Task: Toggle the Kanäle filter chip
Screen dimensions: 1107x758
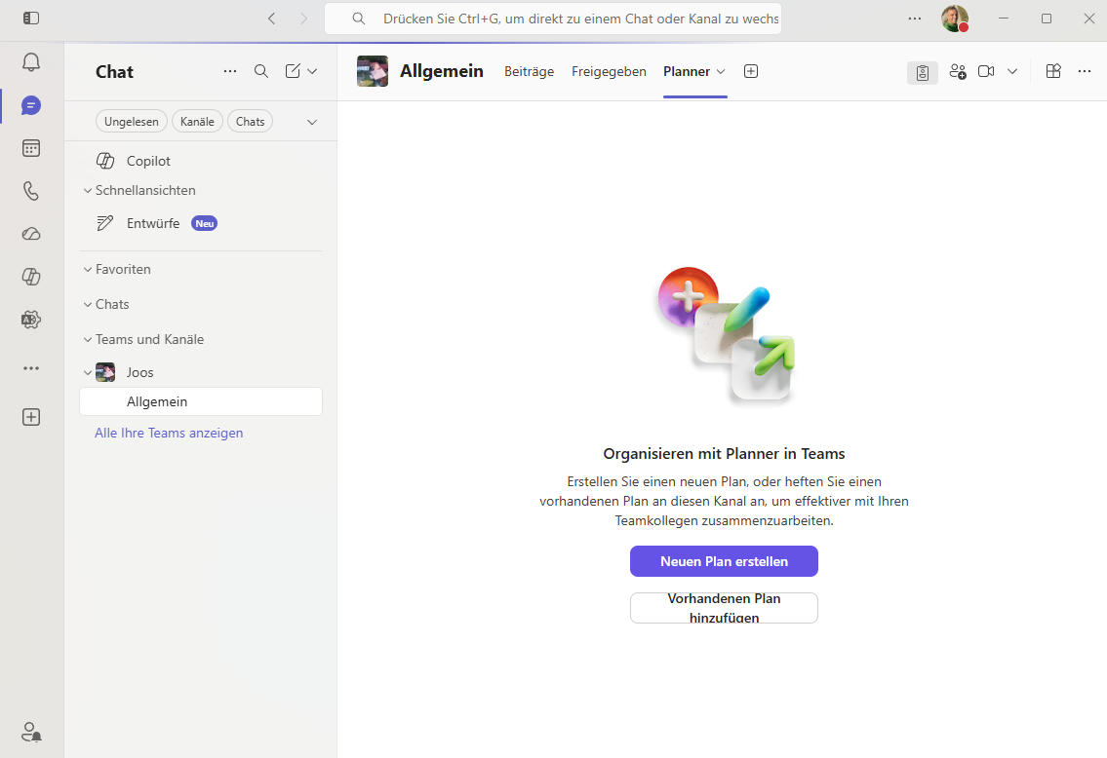Action: point(197,122)
